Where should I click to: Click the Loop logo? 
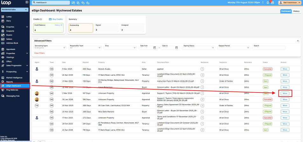click(6, 3)
